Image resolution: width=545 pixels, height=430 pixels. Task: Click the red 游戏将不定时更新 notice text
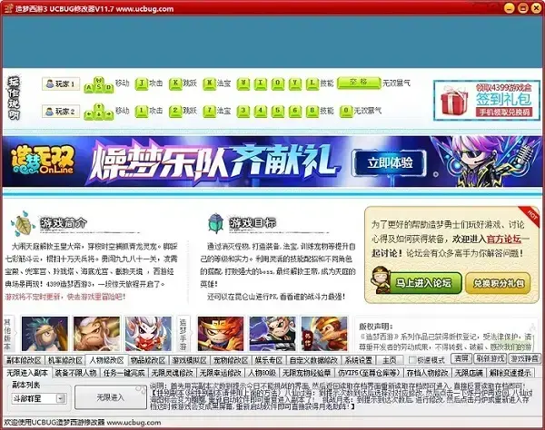65,297
